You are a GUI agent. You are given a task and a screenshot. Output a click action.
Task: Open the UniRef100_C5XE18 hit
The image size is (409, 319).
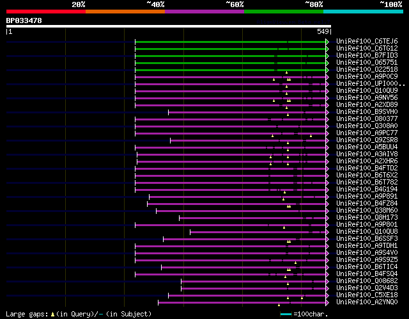pyautogui.click(x=367, y=295)
